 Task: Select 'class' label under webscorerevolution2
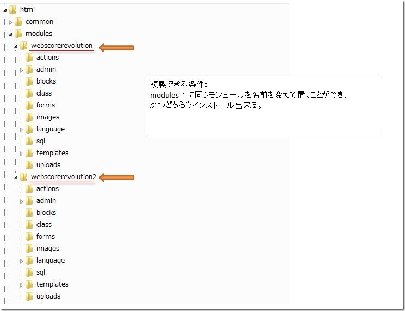click(x=44, y=224)
